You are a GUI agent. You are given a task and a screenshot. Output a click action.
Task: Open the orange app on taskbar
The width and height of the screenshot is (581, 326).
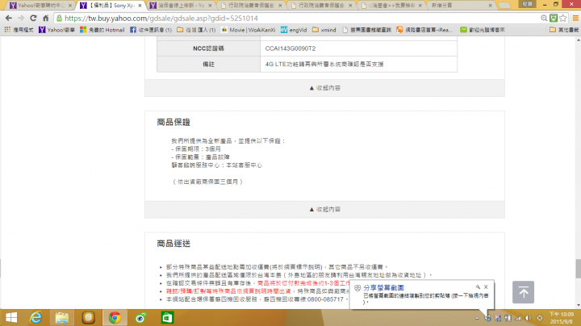click(x=88, y=317)
